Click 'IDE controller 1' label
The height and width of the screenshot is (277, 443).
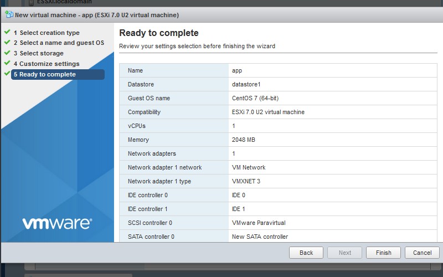pos(148,209)
